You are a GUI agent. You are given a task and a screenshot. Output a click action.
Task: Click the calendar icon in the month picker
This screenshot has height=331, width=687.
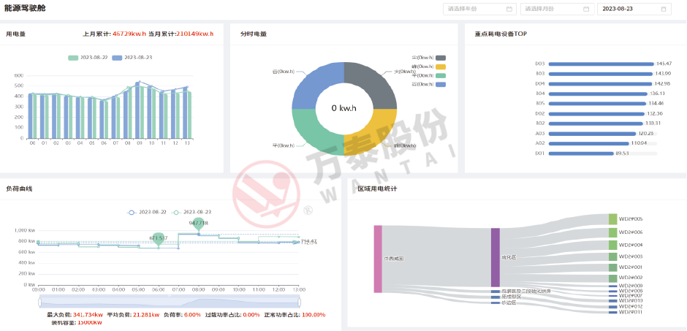pos(586,9)
